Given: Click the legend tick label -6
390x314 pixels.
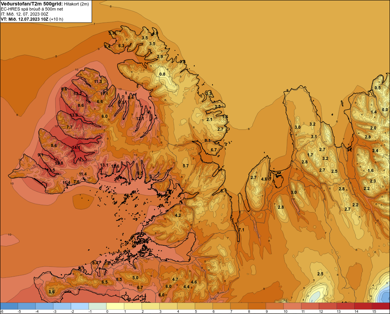Looking at the screenshot, I should [x=2, y=312].
